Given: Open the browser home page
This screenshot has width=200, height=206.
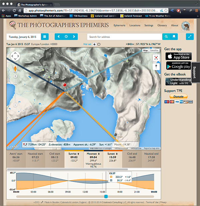Looking at the screenshot, I should tap(20, 10).
